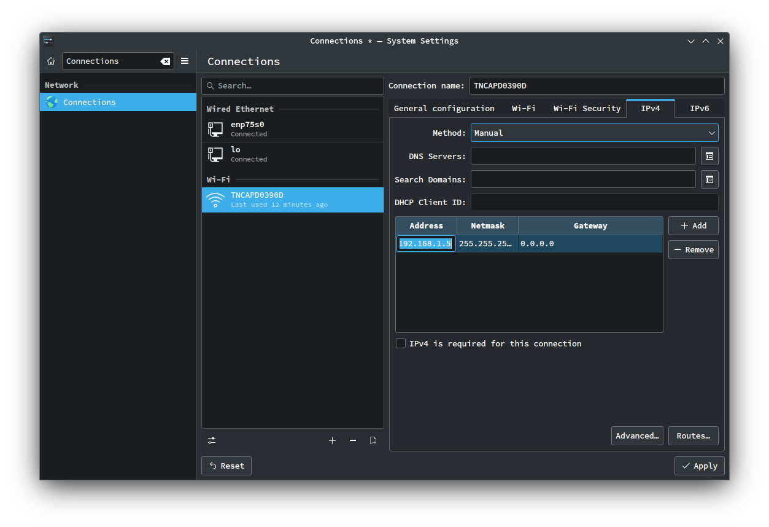Click the enp75s0 ethernet icon
Viewport: 769px width, 527px height.
pos(215,129)
